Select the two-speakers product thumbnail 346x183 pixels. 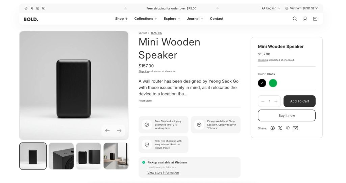[89, 156]
